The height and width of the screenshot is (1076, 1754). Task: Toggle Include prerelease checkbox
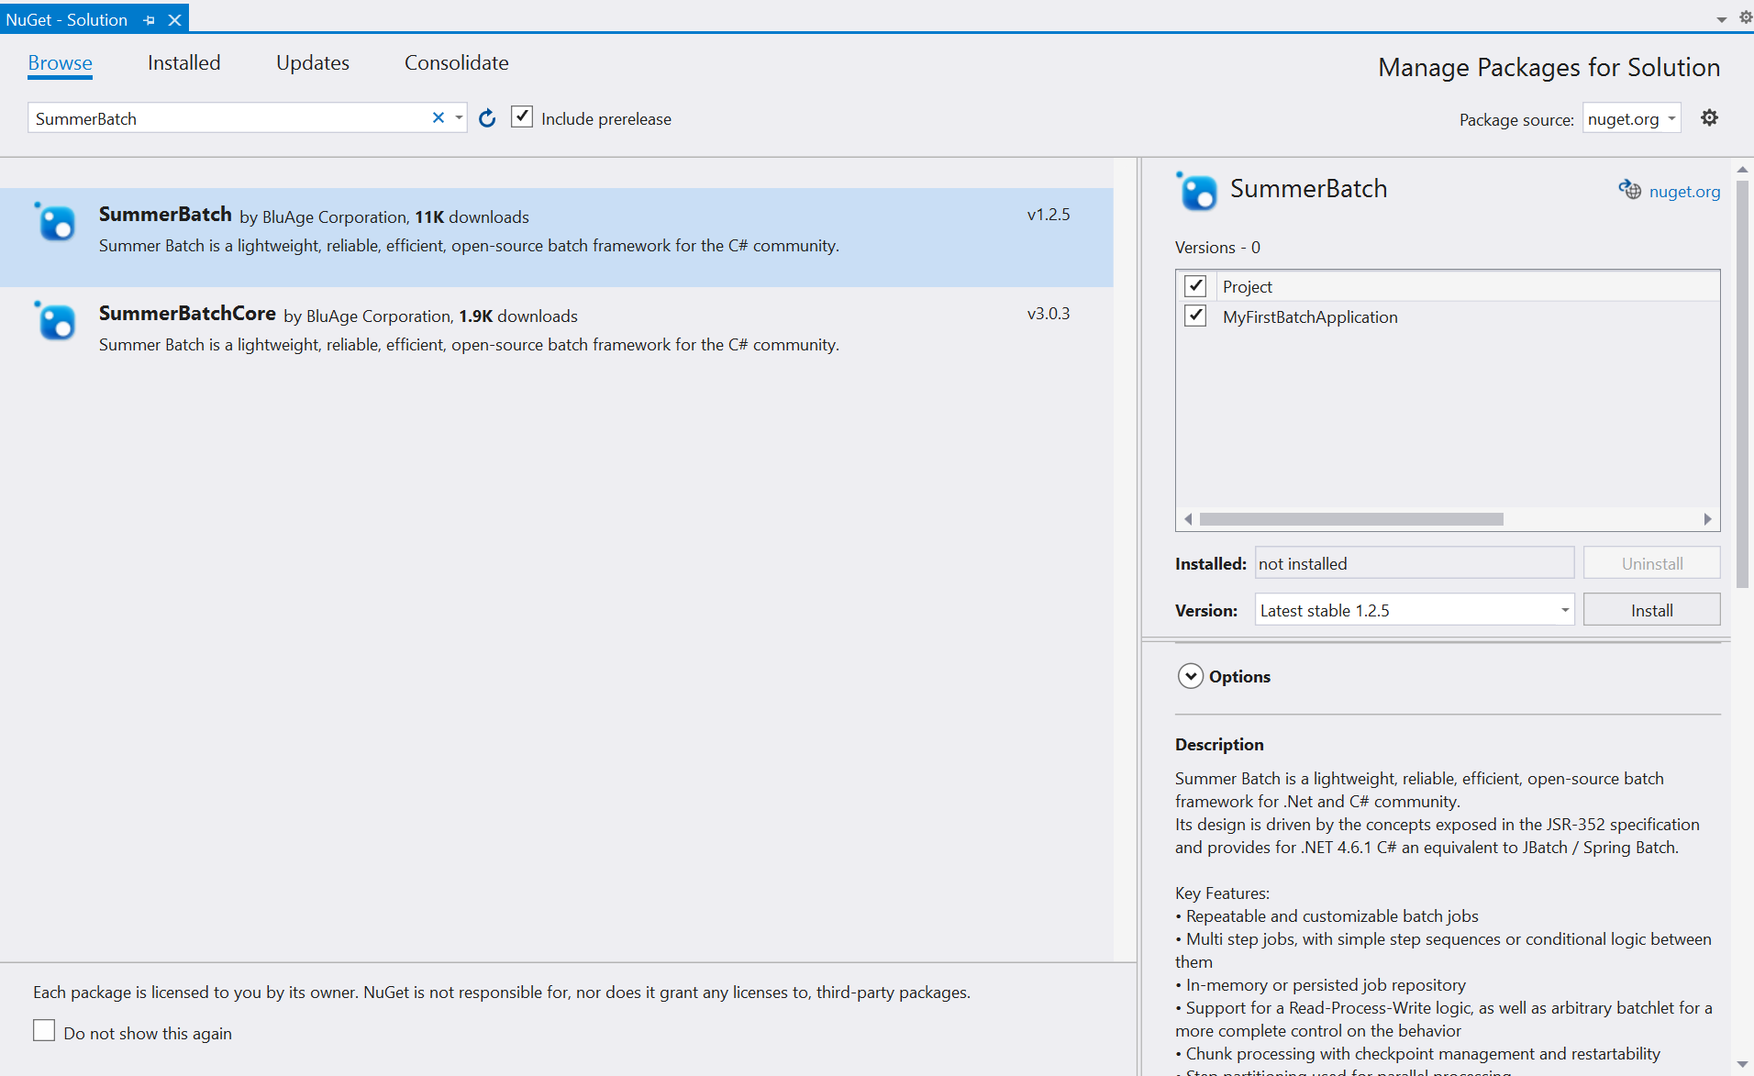521,116
